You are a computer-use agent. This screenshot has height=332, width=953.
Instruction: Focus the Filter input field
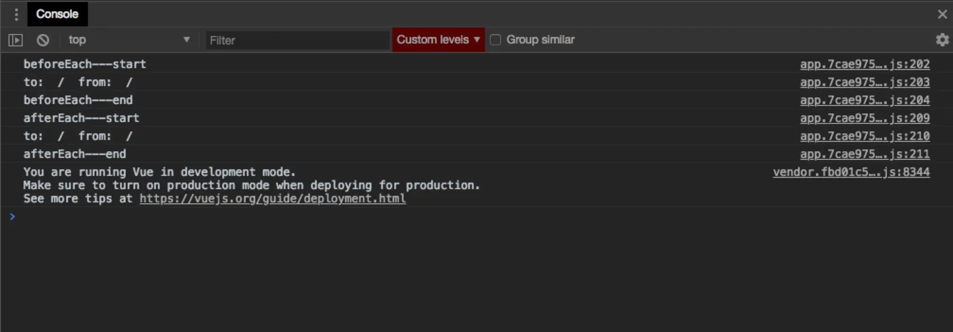297,40
